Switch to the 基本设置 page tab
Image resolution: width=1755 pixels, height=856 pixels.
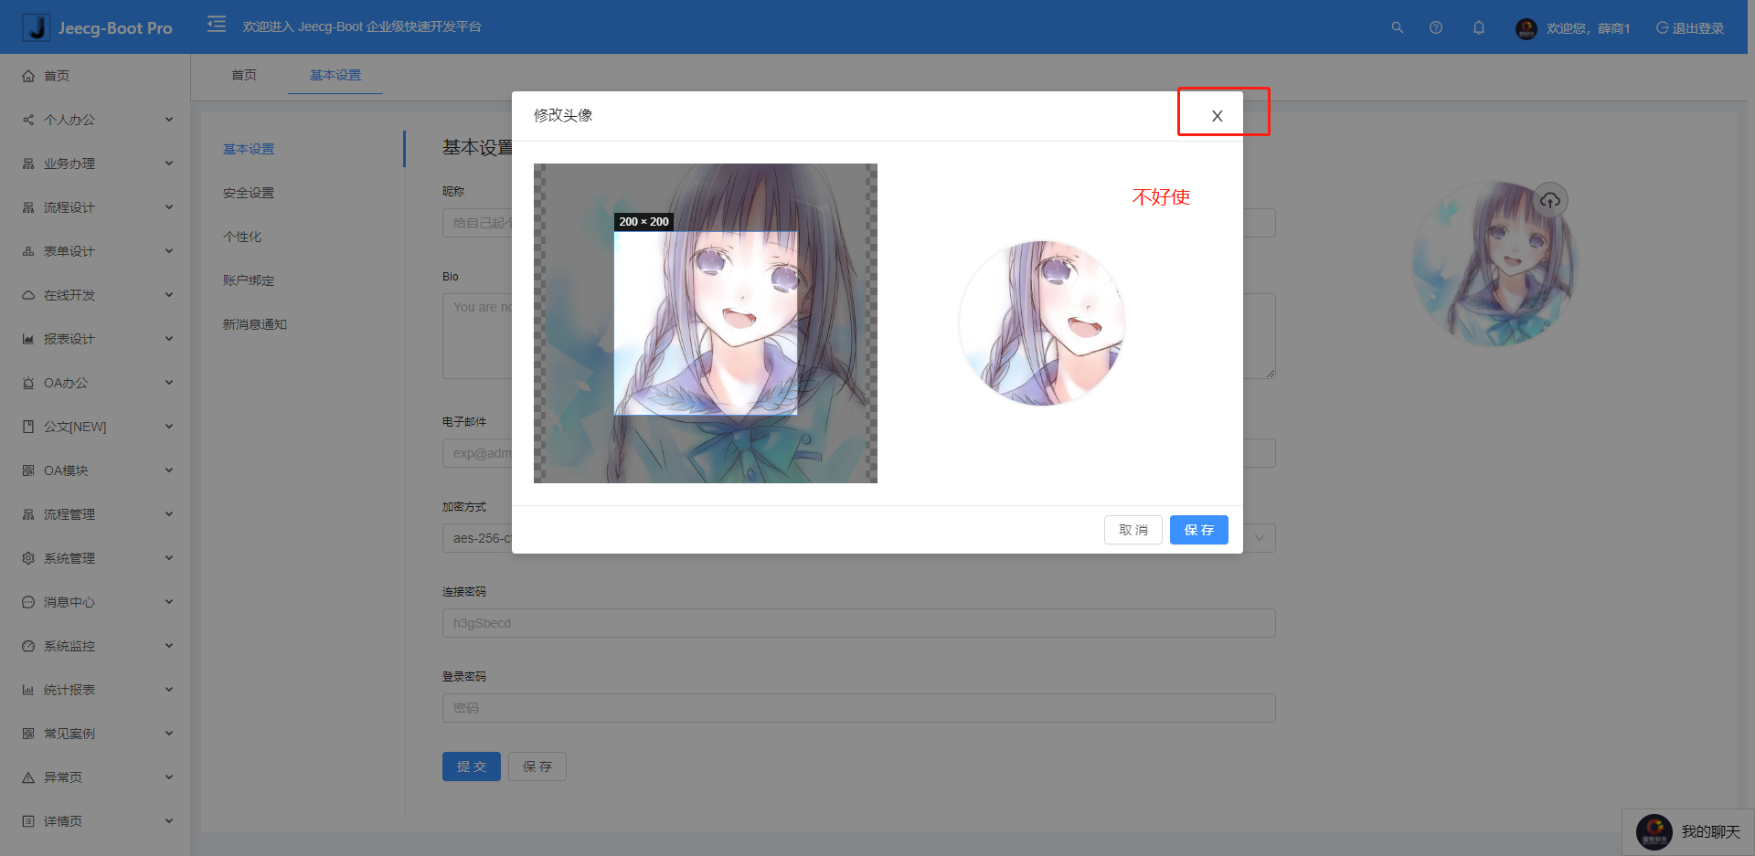click(x=335, y=75)
